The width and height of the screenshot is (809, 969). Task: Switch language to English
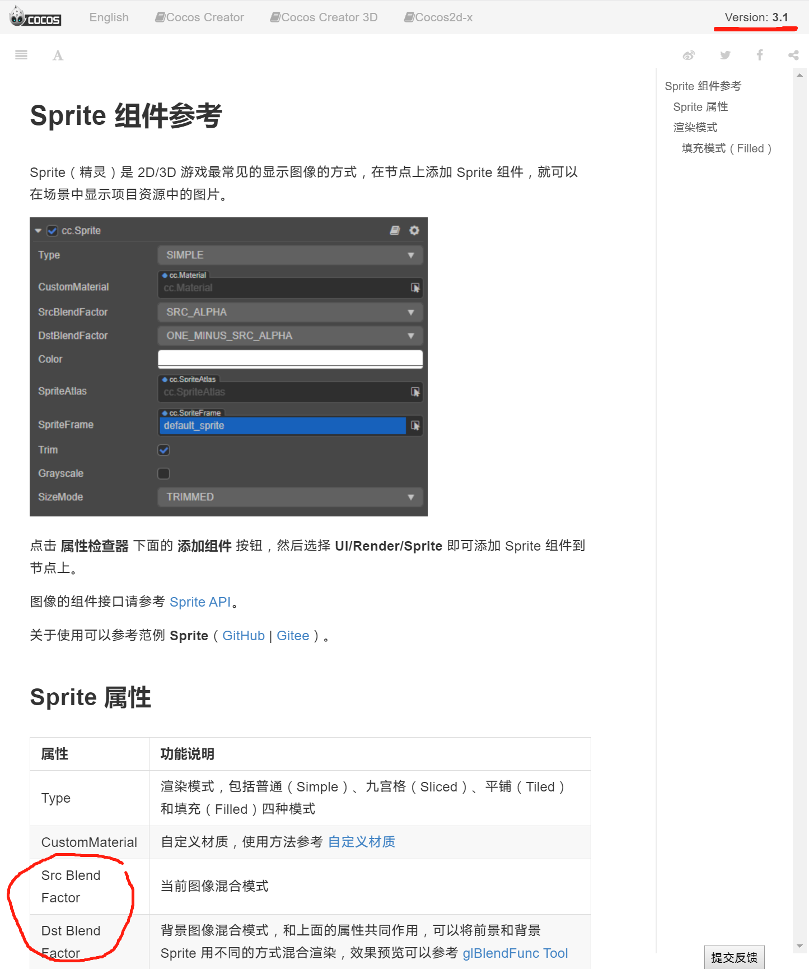(109, 17)
